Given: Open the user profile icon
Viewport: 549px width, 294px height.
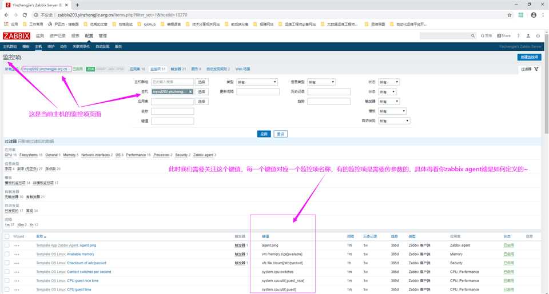Looking at the screenshot, I should point(528,35).
